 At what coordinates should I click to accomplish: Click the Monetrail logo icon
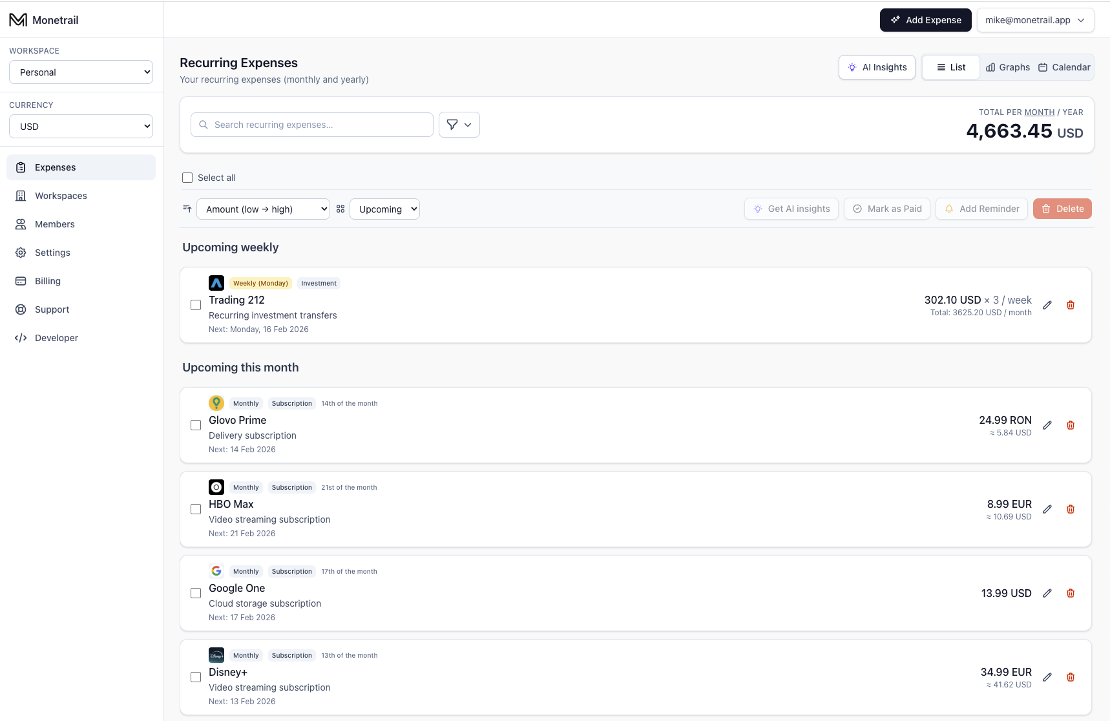click(x=18, y=20)
